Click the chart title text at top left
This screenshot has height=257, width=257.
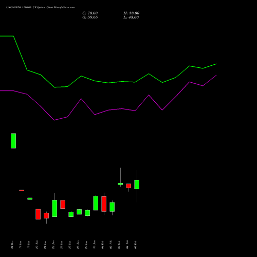click(40, 8)
